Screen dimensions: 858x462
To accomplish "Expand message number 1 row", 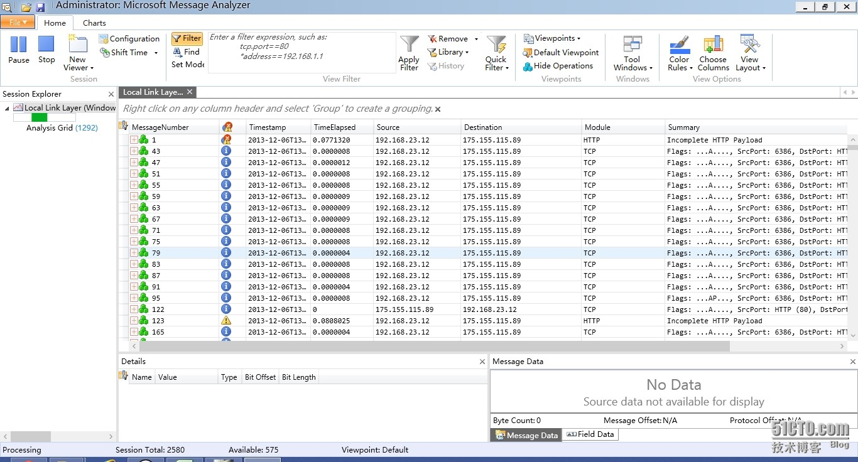I will click(134, 140).
